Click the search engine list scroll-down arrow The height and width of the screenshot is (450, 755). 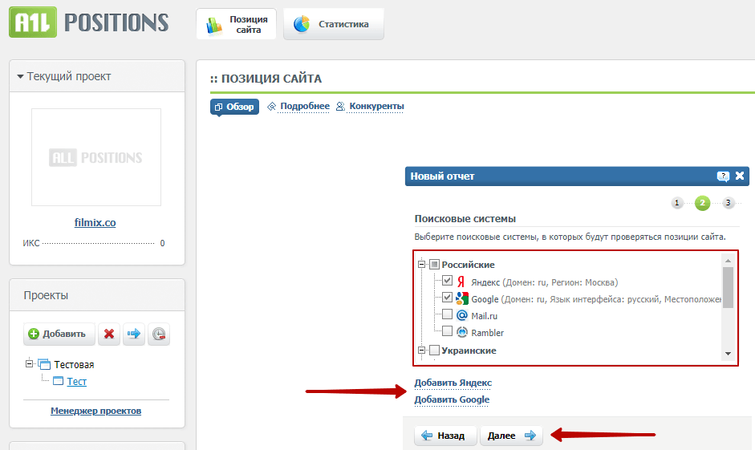coord(728,354)
